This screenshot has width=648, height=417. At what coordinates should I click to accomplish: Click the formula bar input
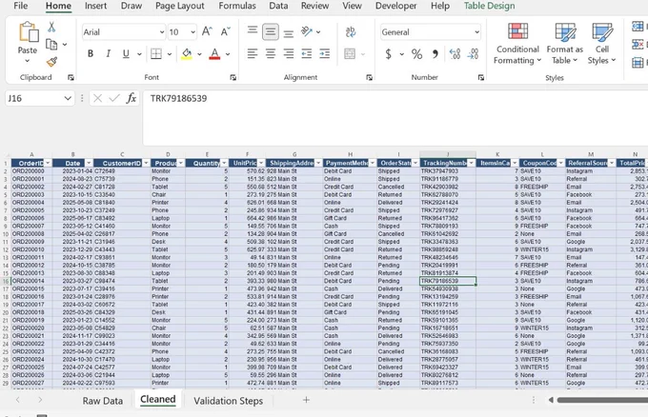click(x=395, y=118)
